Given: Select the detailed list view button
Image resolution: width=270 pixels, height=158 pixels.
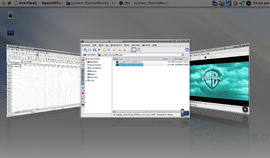Looking at the screenshot, I should point(134,50).
